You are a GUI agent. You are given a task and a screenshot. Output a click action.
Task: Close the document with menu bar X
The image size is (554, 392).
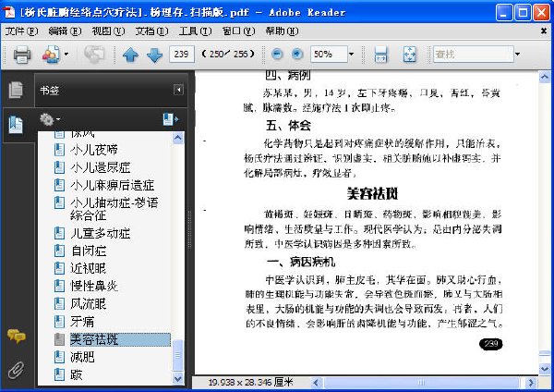point(544,31)
